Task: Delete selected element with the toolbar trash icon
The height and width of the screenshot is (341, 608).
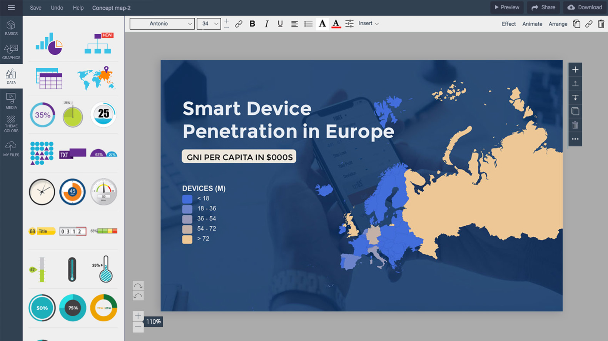Action: (x=601, y=24)
